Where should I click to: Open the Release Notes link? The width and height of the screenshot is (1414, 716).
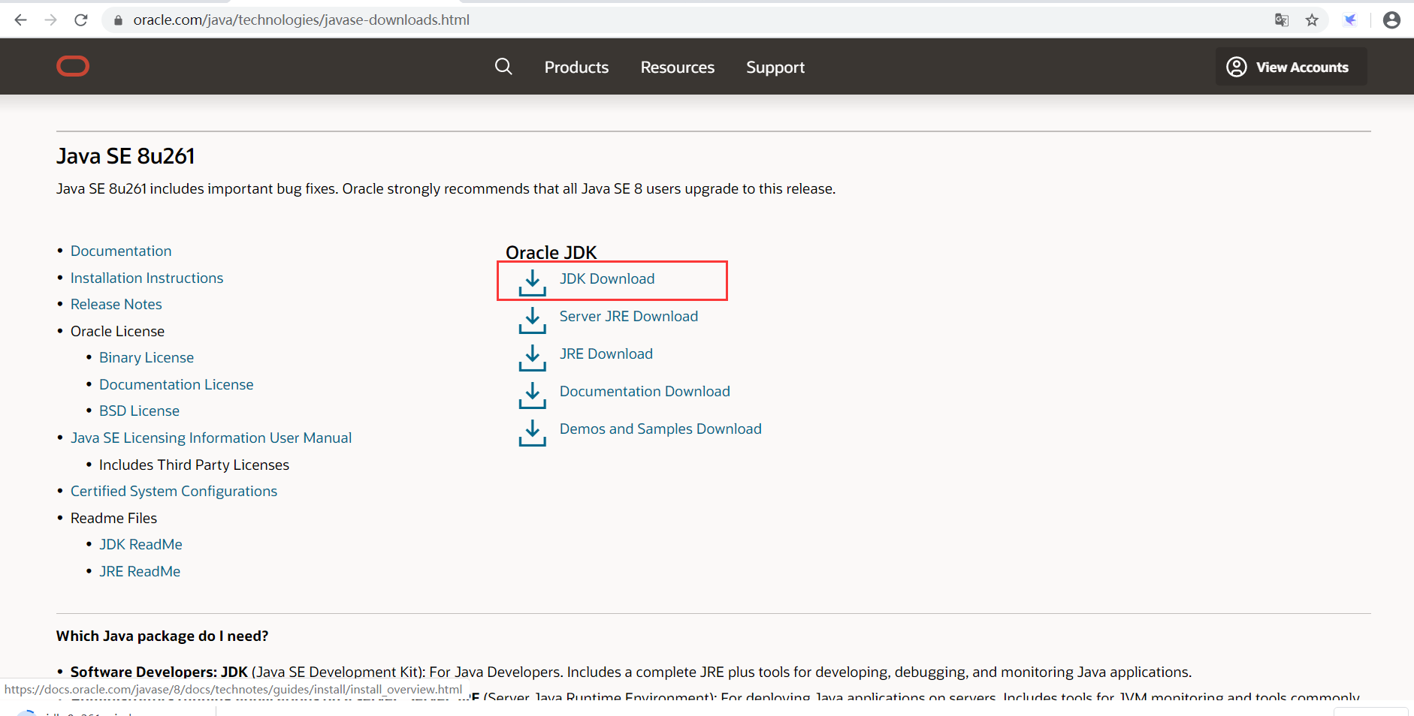pyautogui.click(x=116, y=304)
